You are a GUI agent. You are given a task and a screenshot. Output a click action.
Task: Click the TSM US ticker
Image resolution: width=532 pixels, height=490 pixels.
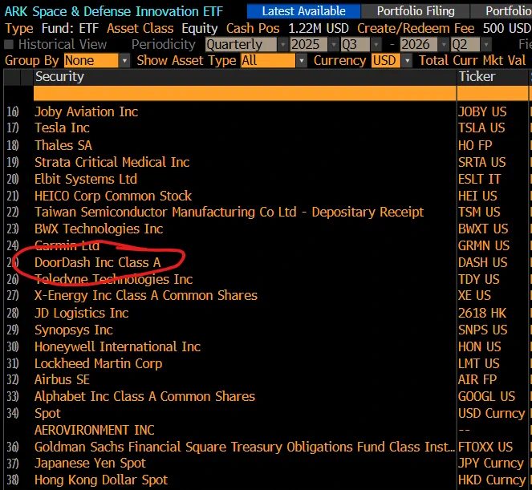[x=479, y=212]
